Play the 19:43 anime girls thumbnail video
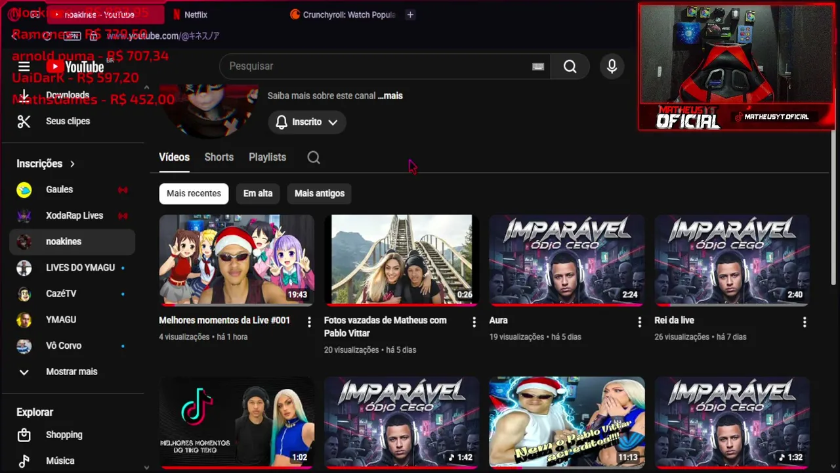840x473 pixels. coord(236,259)
